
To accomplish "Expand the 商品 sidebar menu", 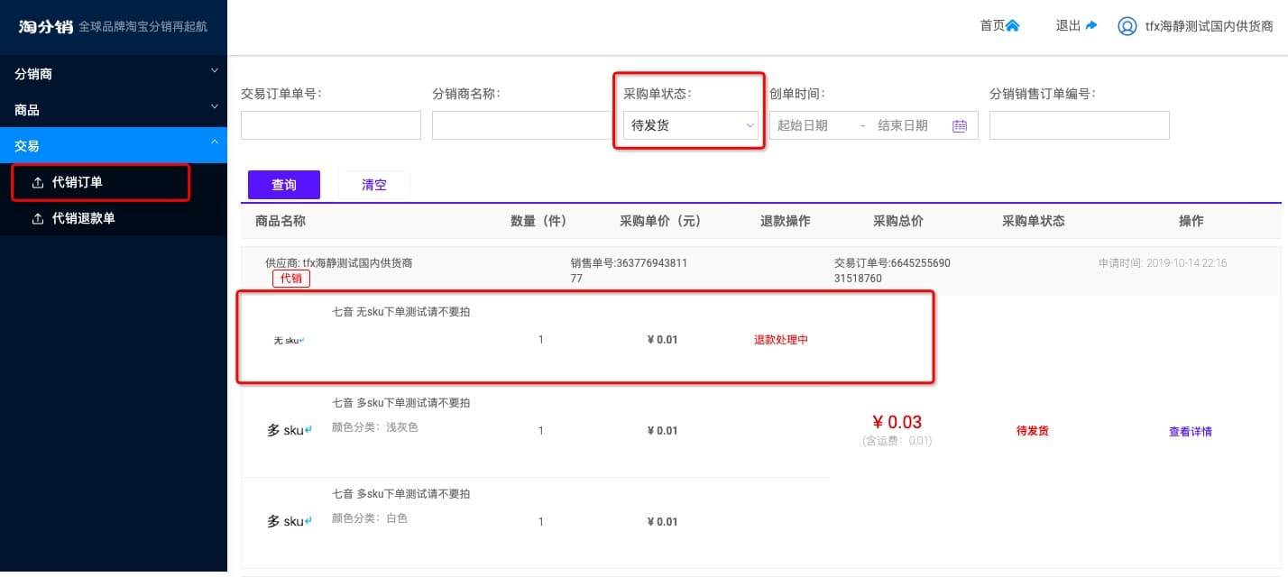I will point(114,109).
